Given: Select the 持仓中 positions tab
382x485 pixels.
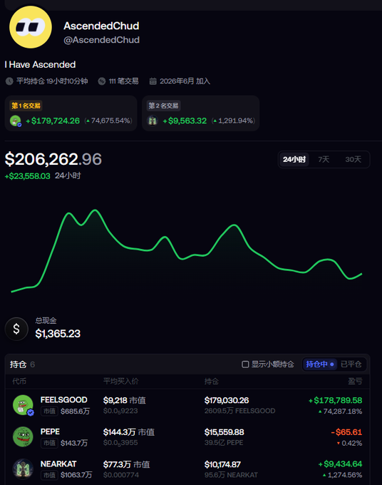Looking at the screenshot, I should coord(319,364).
